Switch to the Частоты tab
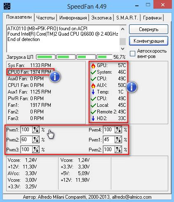Screen dimensions: 174x202 45,18
